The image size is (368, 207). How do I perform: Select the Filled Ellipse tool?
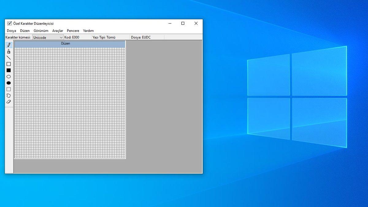(x=9, y=83)
